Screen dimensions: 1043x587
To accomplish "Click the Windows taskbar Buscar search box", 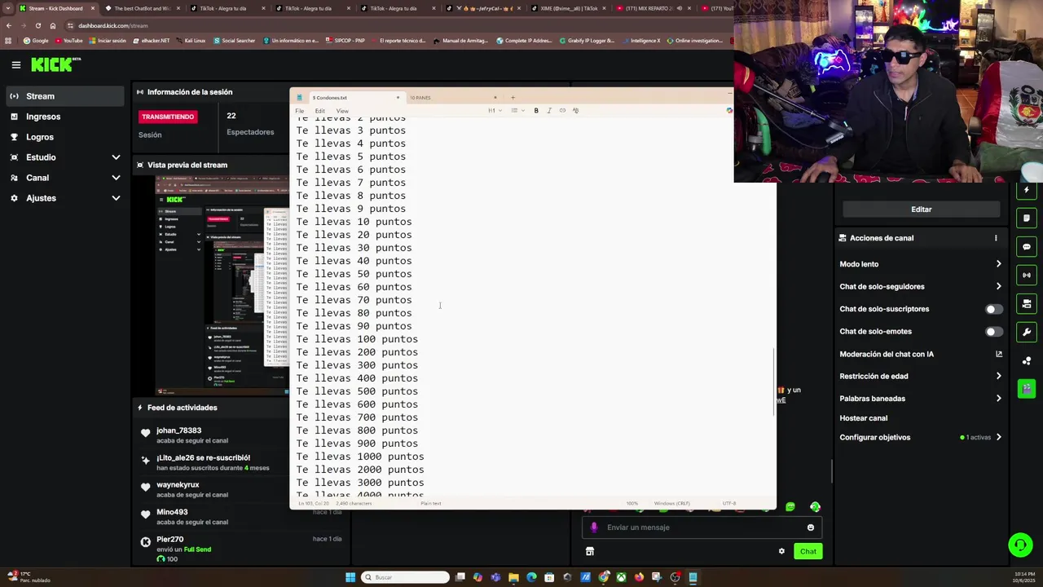I will tap(405, 577).
